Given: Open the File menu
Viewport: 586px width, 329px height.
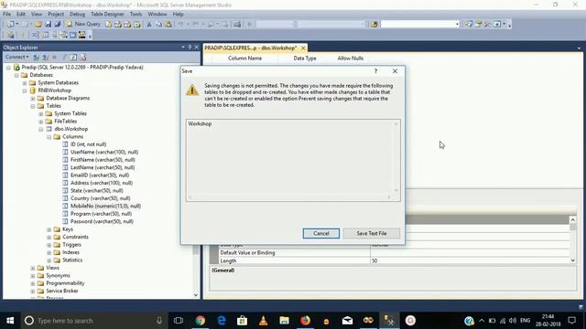Looking at the screenshot, I should tap(6, 14).
